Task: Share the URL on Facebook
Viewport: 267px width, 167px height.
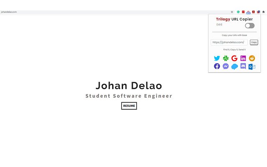Action: point(217,66)
